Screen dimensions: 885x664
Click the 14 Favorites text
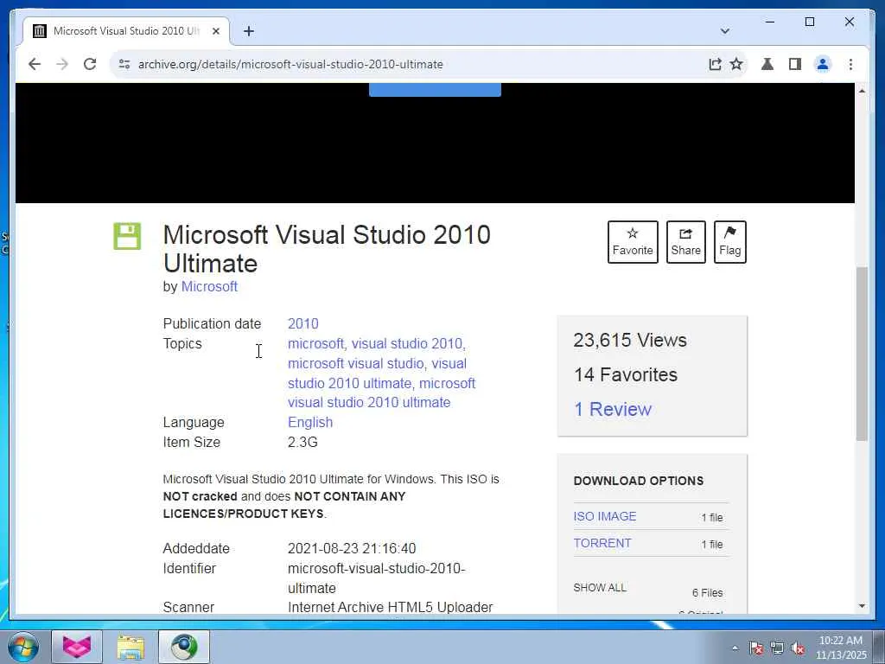(x=626, y=375)
